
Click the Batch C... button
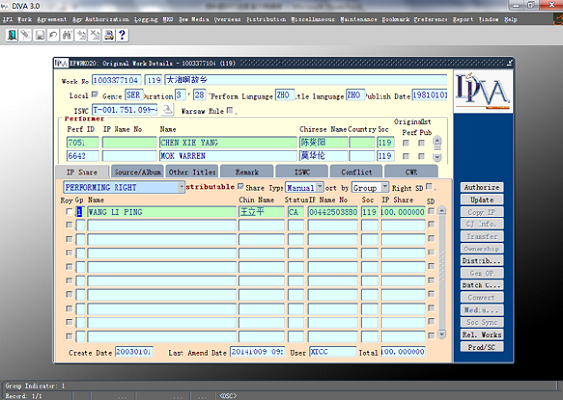(481, 285)
